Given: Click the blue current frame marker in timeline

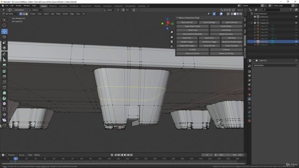Looking at the screenshot, I should [x=15, y=159].
